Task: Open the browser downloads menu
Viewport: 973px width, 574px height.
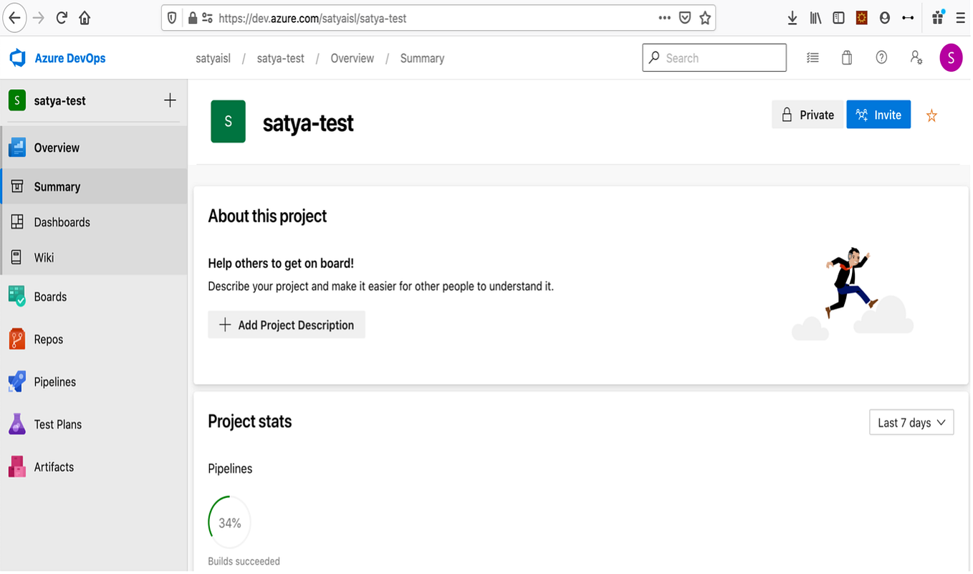Action: (791, 18)
